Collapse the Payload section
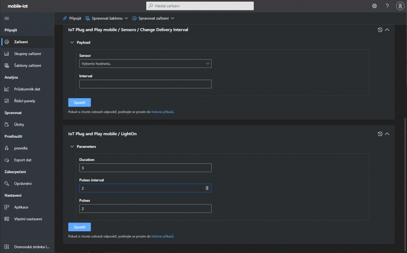The height and width of the screenshot is (253, 407). click(72, 42)
